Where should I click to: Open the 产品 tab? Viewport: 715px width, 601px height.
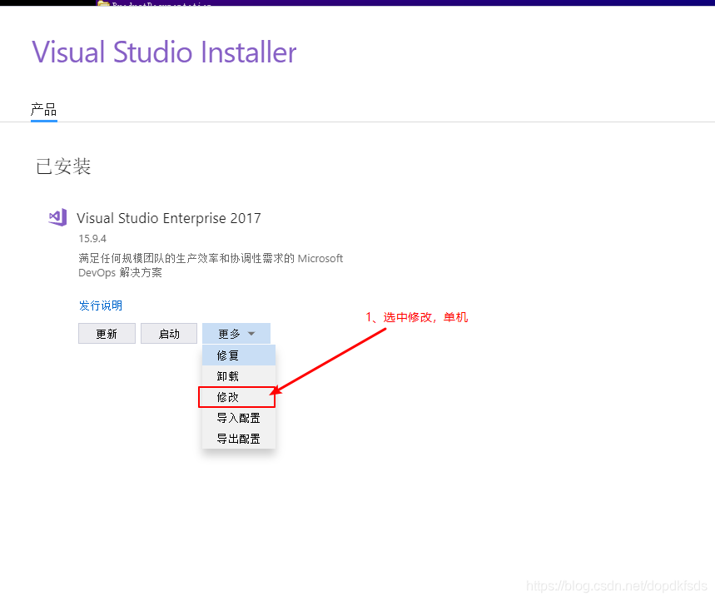click(44, 110)
